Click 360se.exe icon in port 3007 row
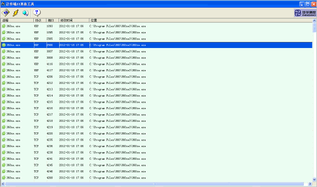317x187 pixels. [4, 52]
